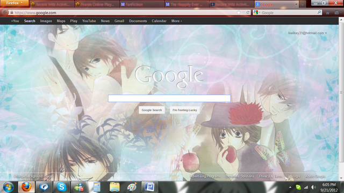This screenshot has width=344, height=193.
Task: Open Maps in the Google bar
Action: point(61,21)
